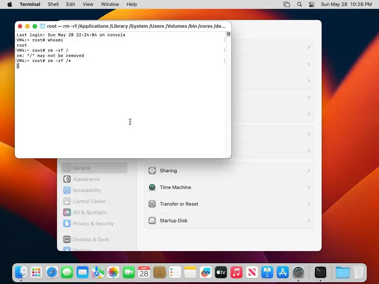Launch Launchpad from the Dock
This screenshot has width=379, height=284.
(36, 273)
